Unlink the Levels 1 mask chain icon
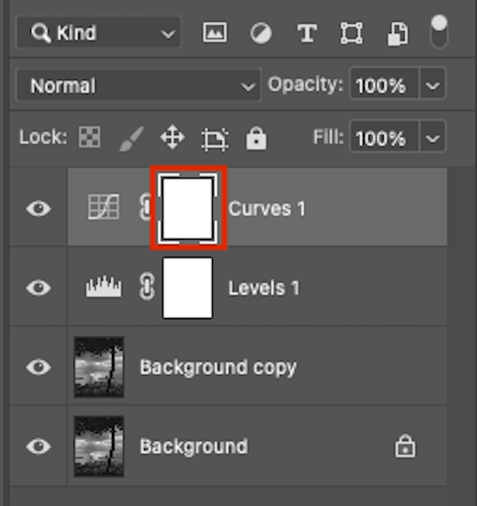 point(147,286)
